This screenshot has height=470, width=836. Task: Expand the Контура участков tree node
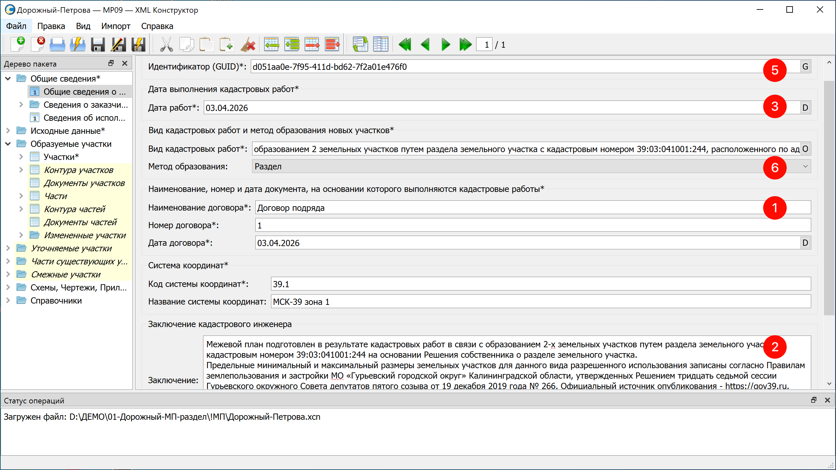21,170
